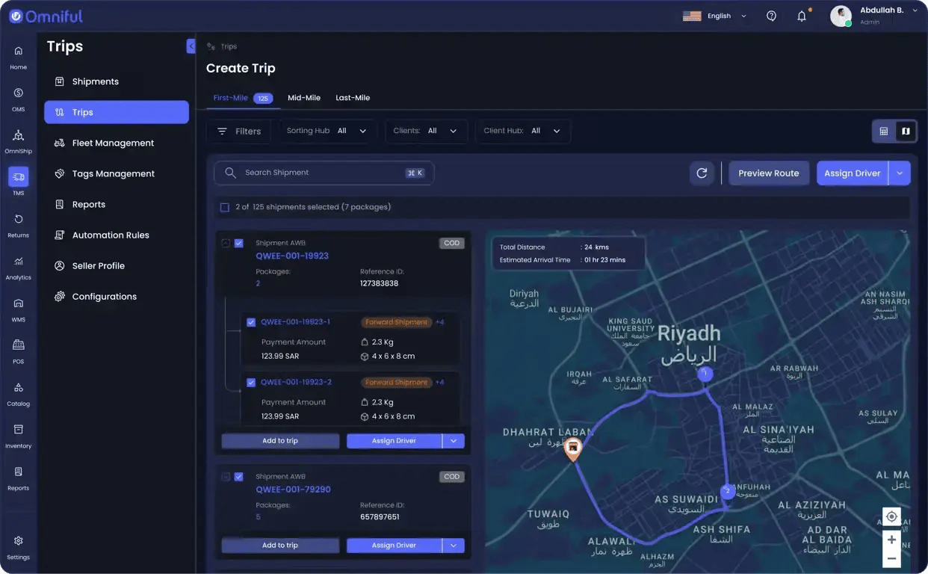The width and height of the screenshot is (928, 574).
Task: Show +4 tags on QWEE-001-19923-1
Action: [439, 322]
